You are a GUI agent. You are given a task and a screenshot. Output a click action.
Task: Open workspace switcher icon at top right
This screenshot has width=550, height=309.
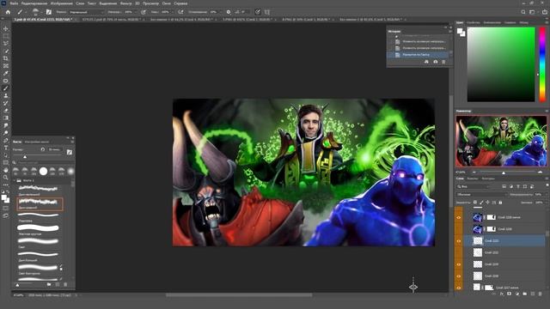[x=533, y=12]
